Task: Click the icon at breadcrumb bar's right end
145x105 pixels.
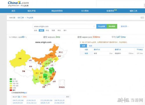Action: (x=142, y=18)
